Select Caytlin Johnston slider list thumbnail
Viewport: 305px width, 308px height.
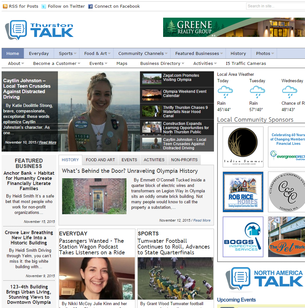152,143
